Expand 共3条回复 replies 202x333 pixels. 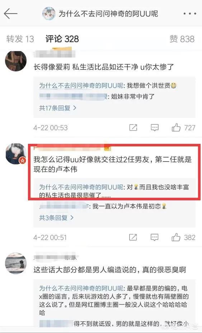tap(56, 218)
